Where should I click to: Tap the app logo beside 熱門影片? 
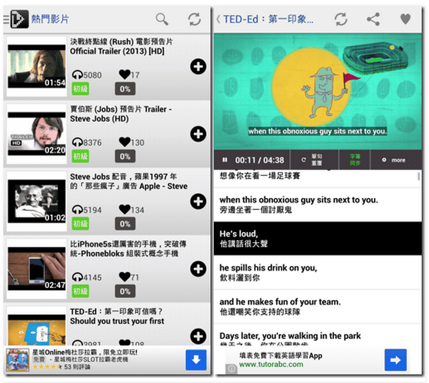(19, 19)
